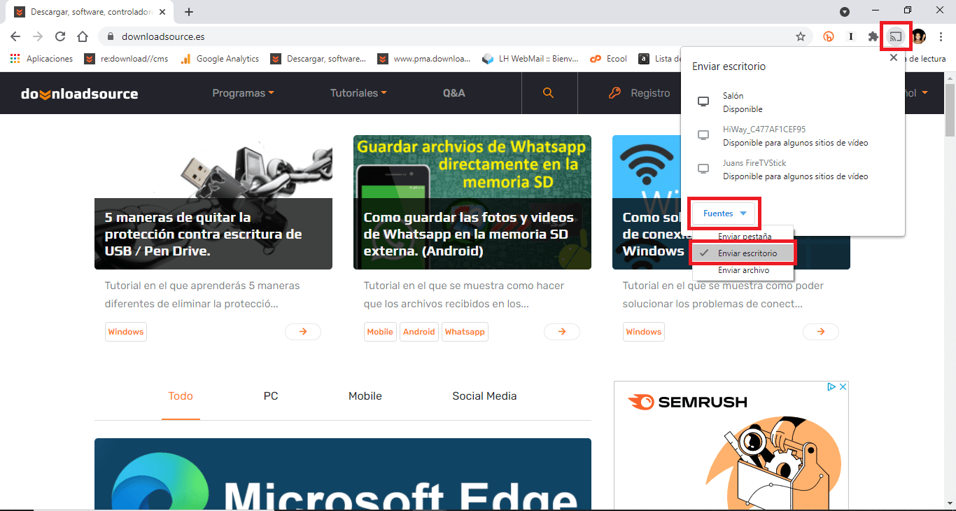The width and height of the screenshot is (956, 511).
Task: Close the Enviar escritorio cast popup
Action: click(893, 59)
